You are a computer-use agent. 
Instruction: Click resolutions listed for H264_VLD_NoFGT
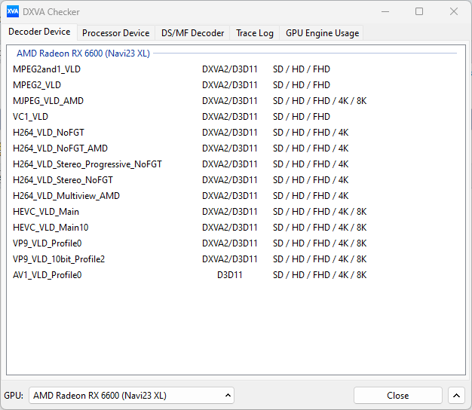click(311, 133)
